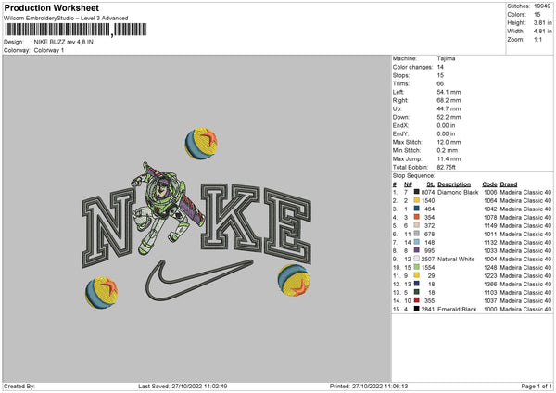The image size is (556, 393).
Task: Click the gray swatch in the code 1011 row
Action: pyautogui.click(x=417, y=234)
